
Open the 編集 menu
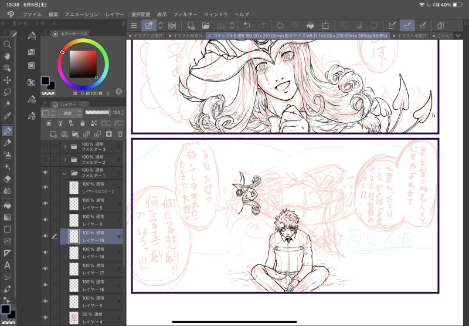53,14
